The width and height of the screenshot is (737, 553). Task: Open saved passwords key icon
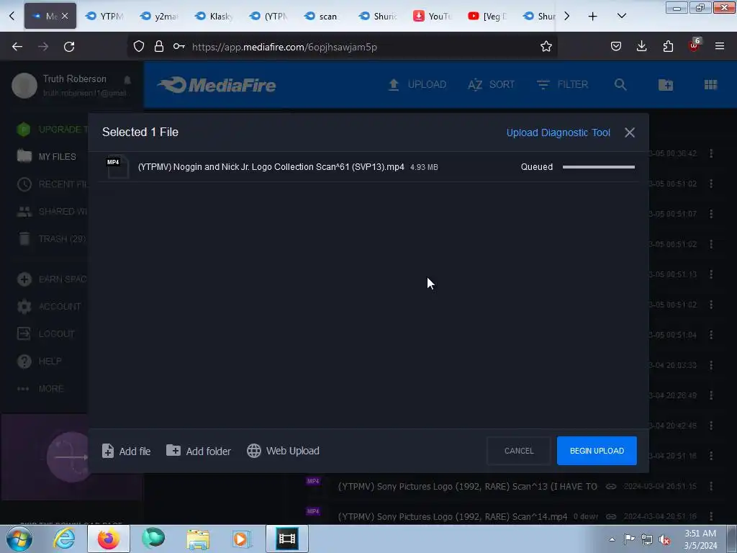pyautogui.click(x=178, y=47)
